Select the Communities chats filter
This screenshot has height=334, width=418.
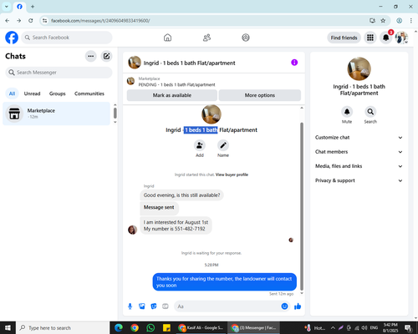click(x=89, y=94)
